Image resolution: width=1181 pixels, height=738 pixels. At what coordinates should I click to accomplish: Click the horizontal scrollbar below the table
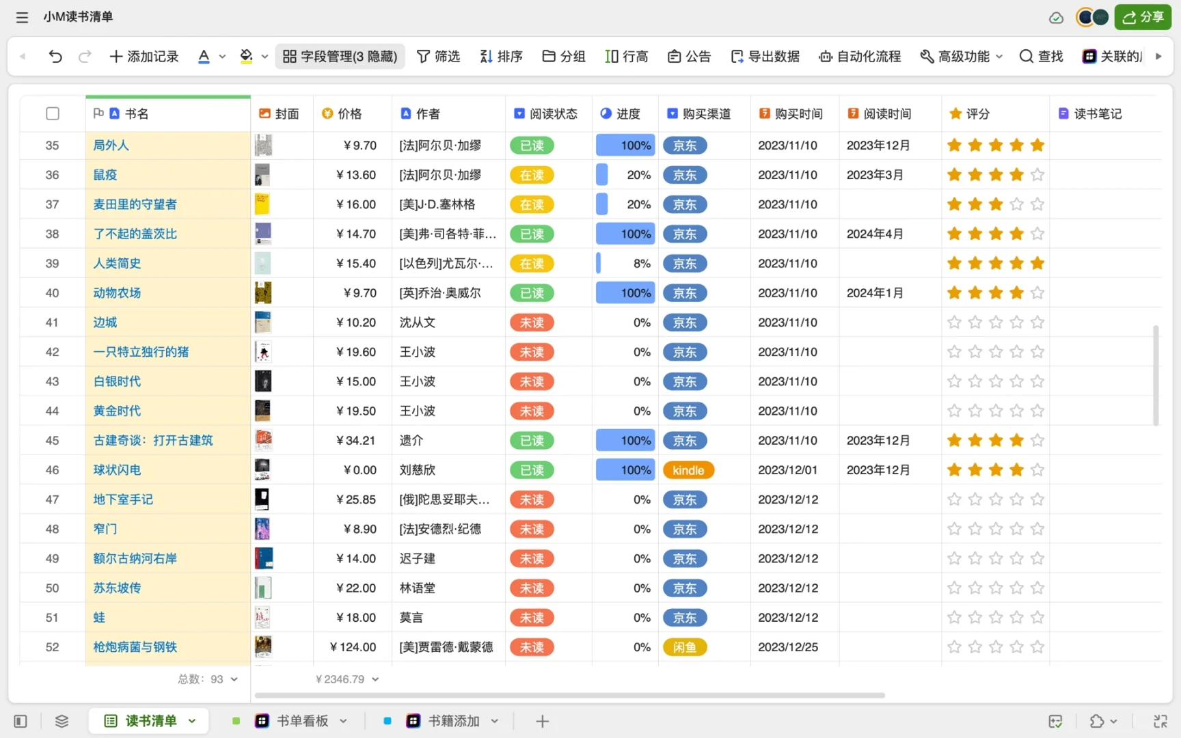click(x=567, y=695)
